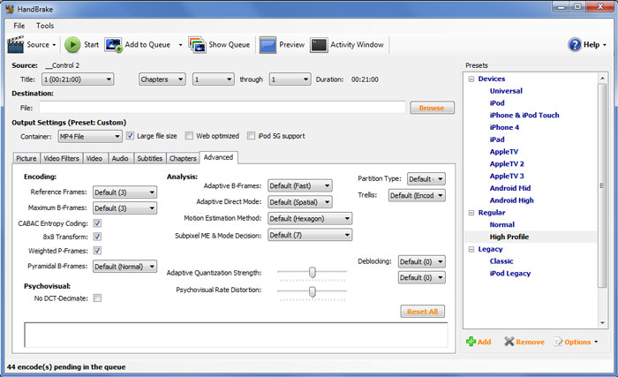The height and width of the screenshot is (377, 618).
Task: Open the Tools menu
Action: click(45, 26)
